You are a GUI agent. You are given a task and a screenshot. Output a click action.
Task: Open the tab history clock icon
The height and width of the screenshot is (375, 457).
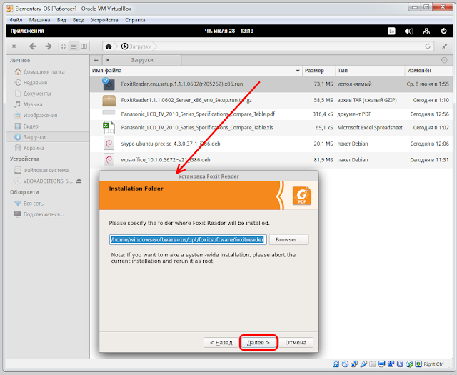click(444, 60)
